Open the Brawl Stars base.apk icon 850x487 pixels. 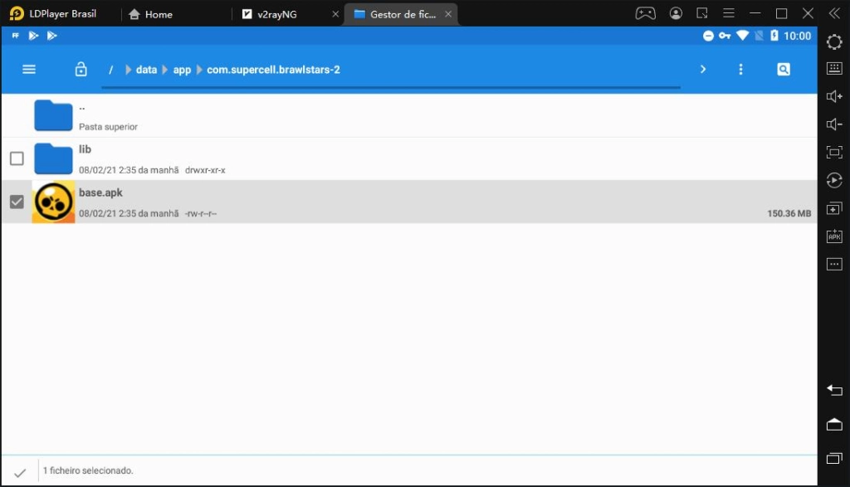pos(53,202)
